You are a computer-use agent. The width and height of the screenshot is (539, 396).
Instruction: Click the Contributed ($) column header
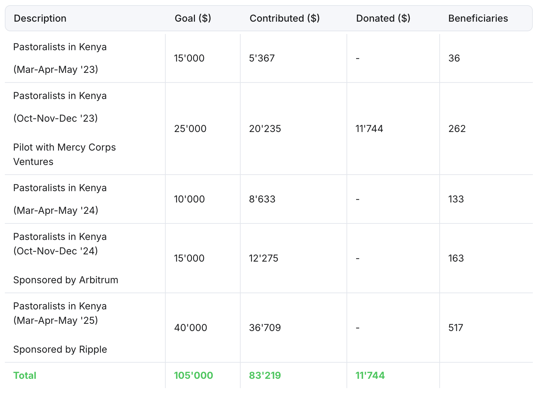tap(284, 18)
